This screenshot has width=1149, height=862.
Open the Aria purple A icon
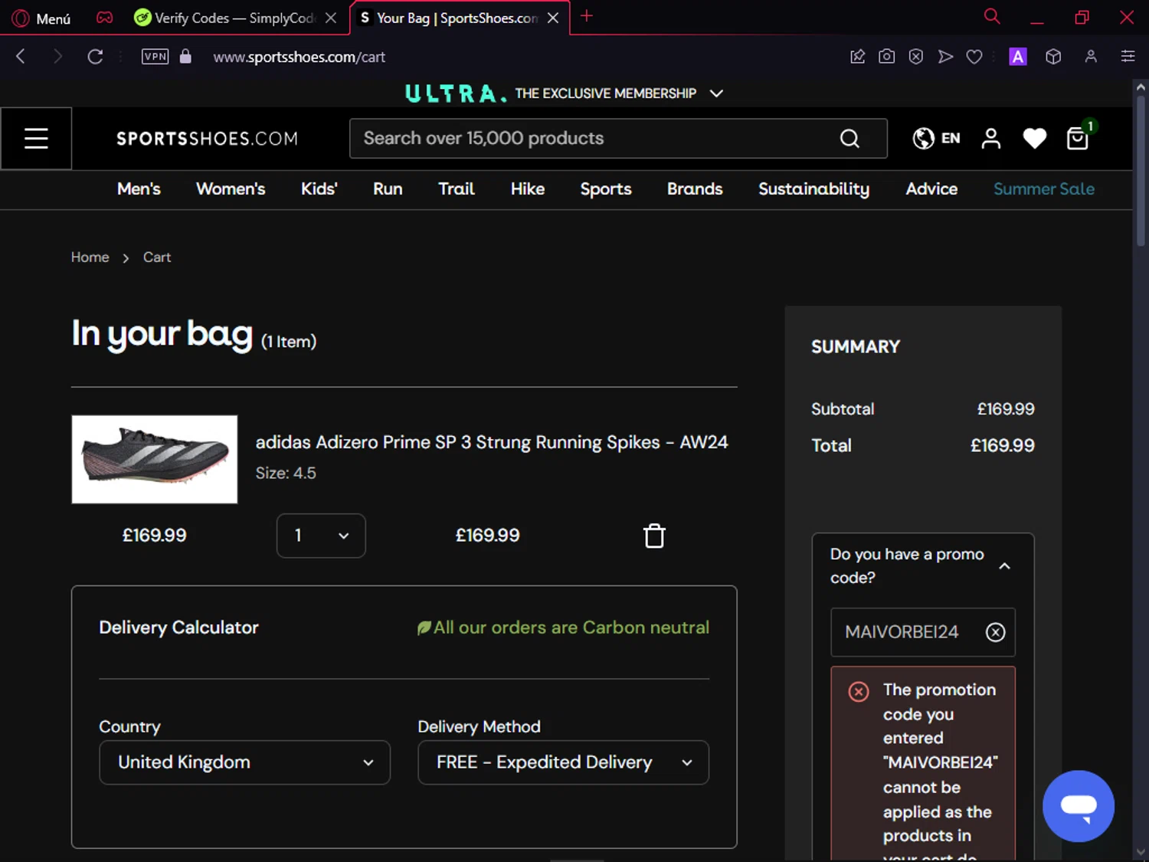pyautogui.click(x=1018, y=57)
